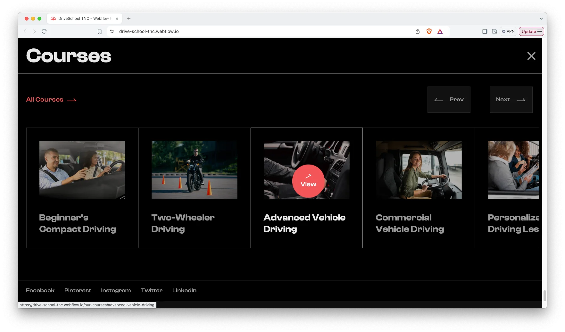Toggle the browser sidebar icon
Screen dimensions: 565x332
pyautogui.click(x=485, y=31)
